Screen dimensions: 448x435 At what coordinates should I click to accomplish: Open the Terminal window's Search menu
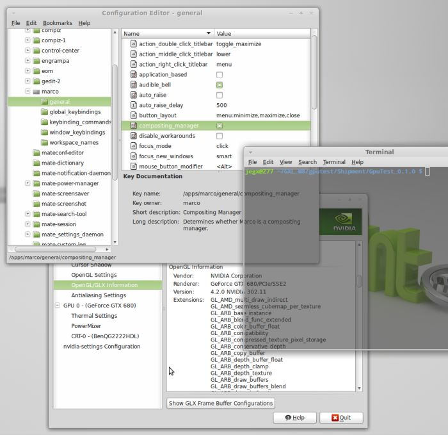pos(307,162)
